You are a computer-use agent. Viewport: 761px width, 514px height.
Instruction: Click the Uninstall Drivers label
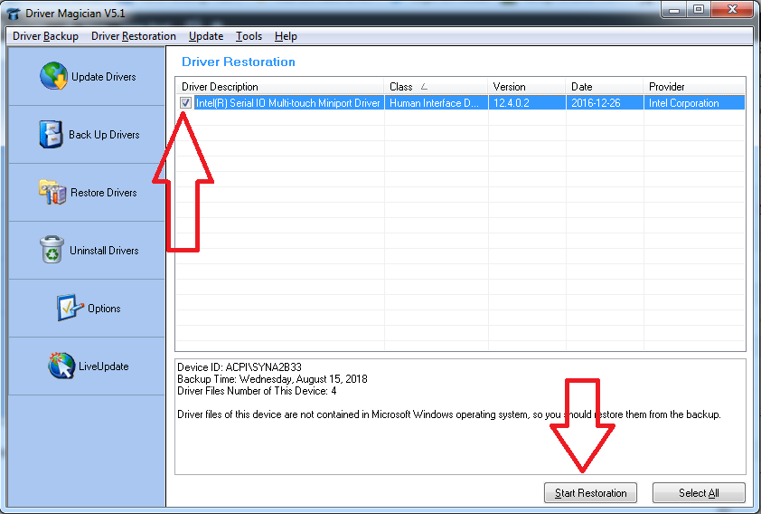tap(104, 250)
